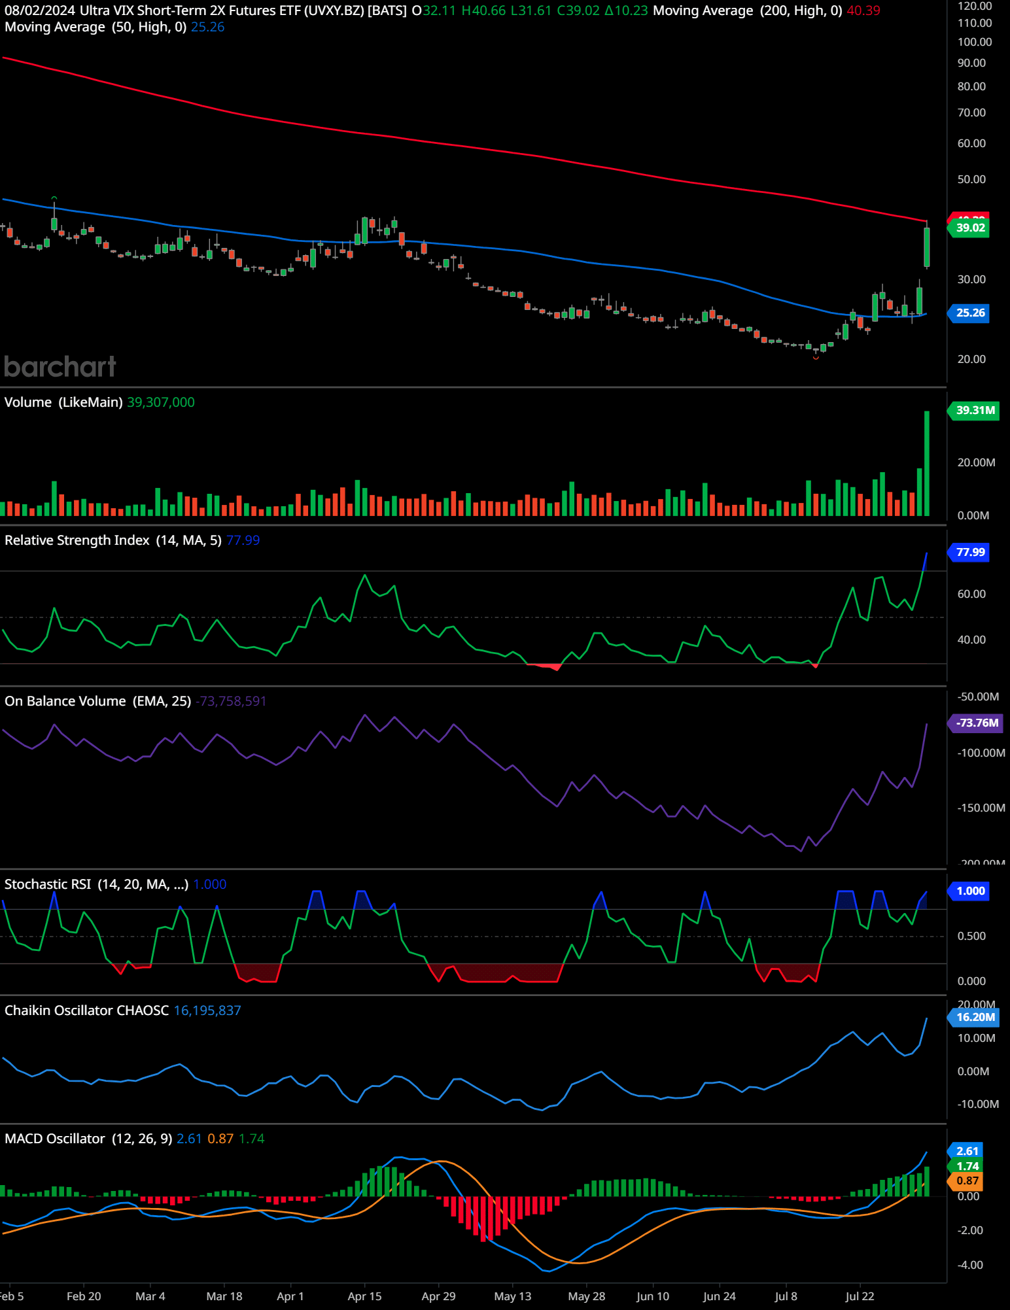Click the Jul 22 date axis label
This screenshot has width=1010, height=1310.
point(860,1296)
